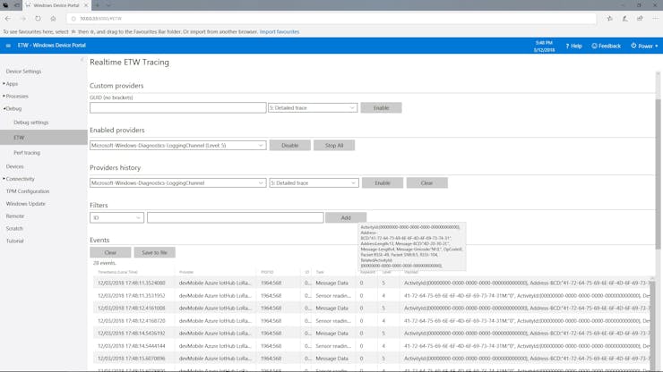
Task: Close the Windows Device Portal tab
Action: point(86,5)
